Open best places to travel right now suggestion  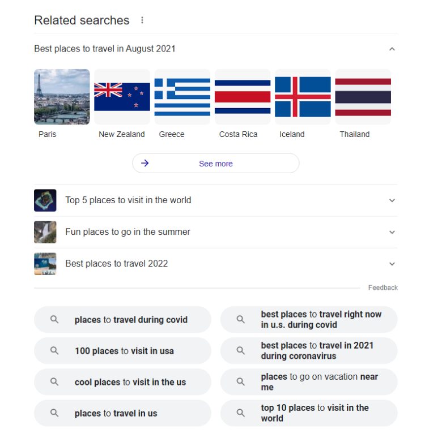321,320
